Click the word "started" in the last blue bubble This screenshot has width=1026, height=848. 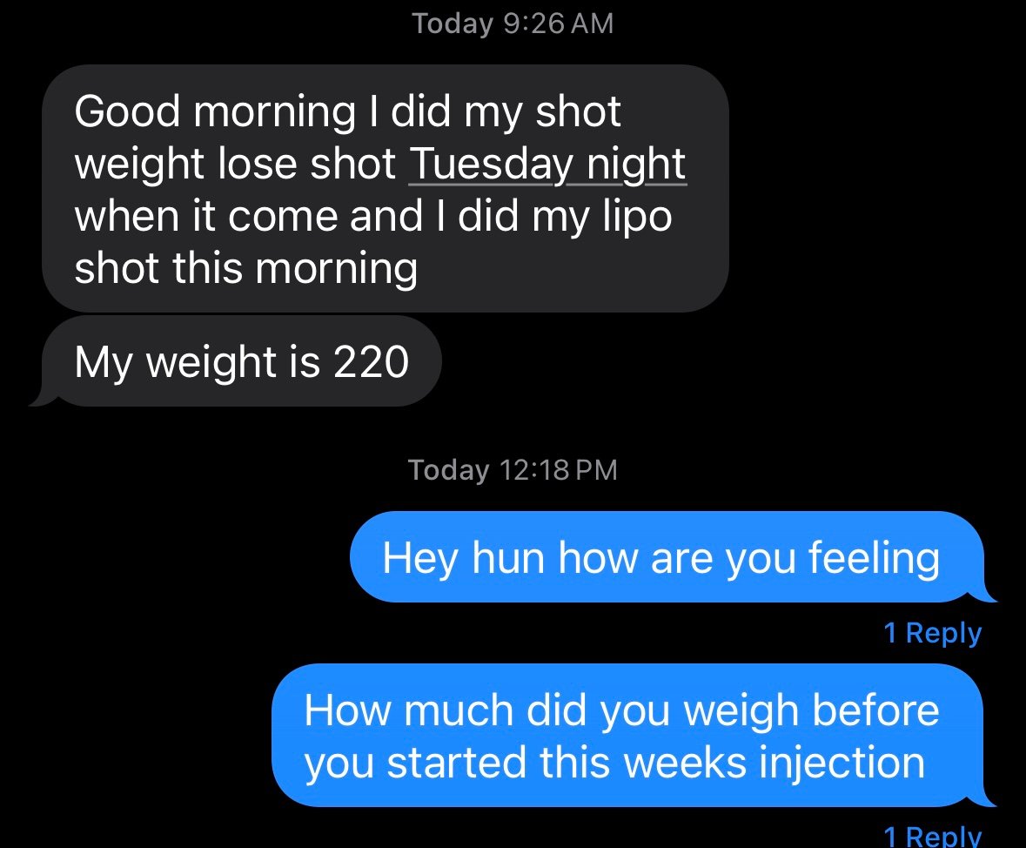coord(456,763)
